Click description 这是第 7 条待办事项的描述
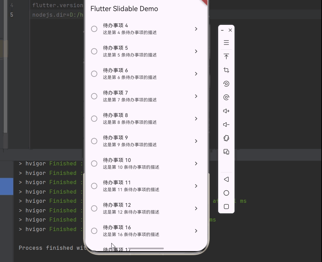The image size is (322, 262). click(130, 100)
